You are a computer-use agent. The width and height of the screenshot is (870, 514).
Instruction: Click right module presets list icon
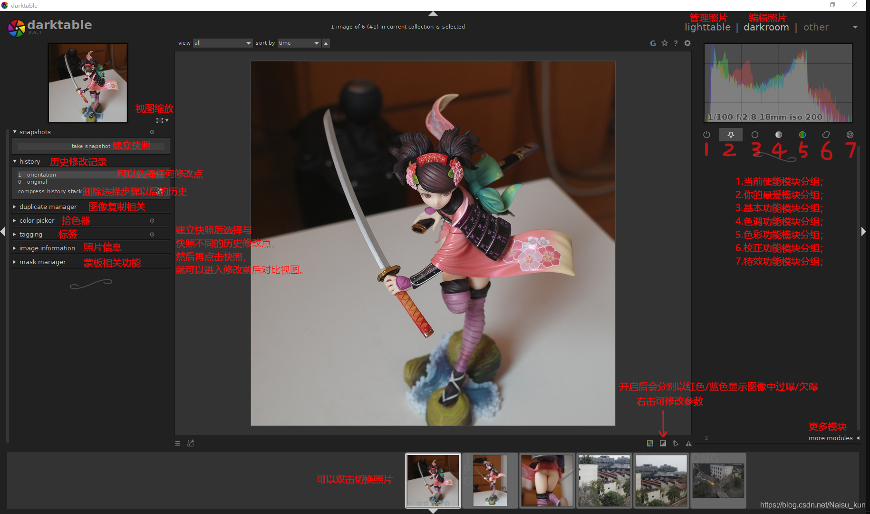[x=706, y=438]
